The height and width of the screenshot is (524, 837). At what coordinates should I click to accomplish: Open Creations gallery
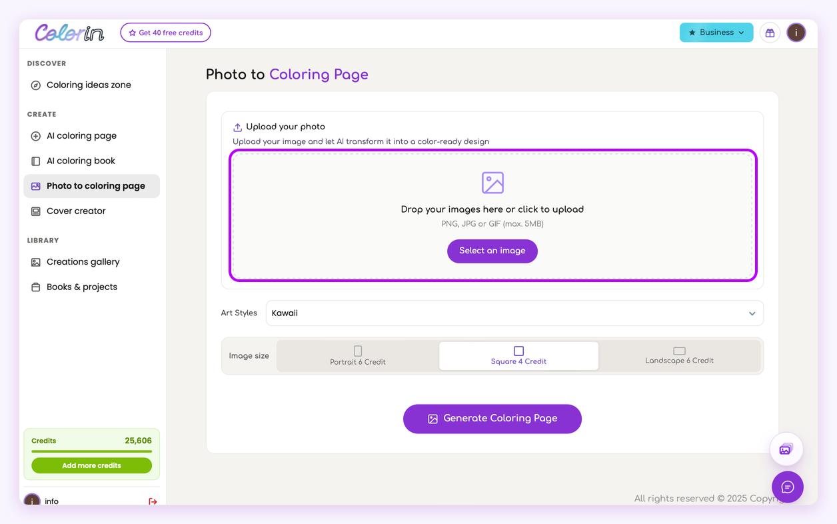[91, 263]
